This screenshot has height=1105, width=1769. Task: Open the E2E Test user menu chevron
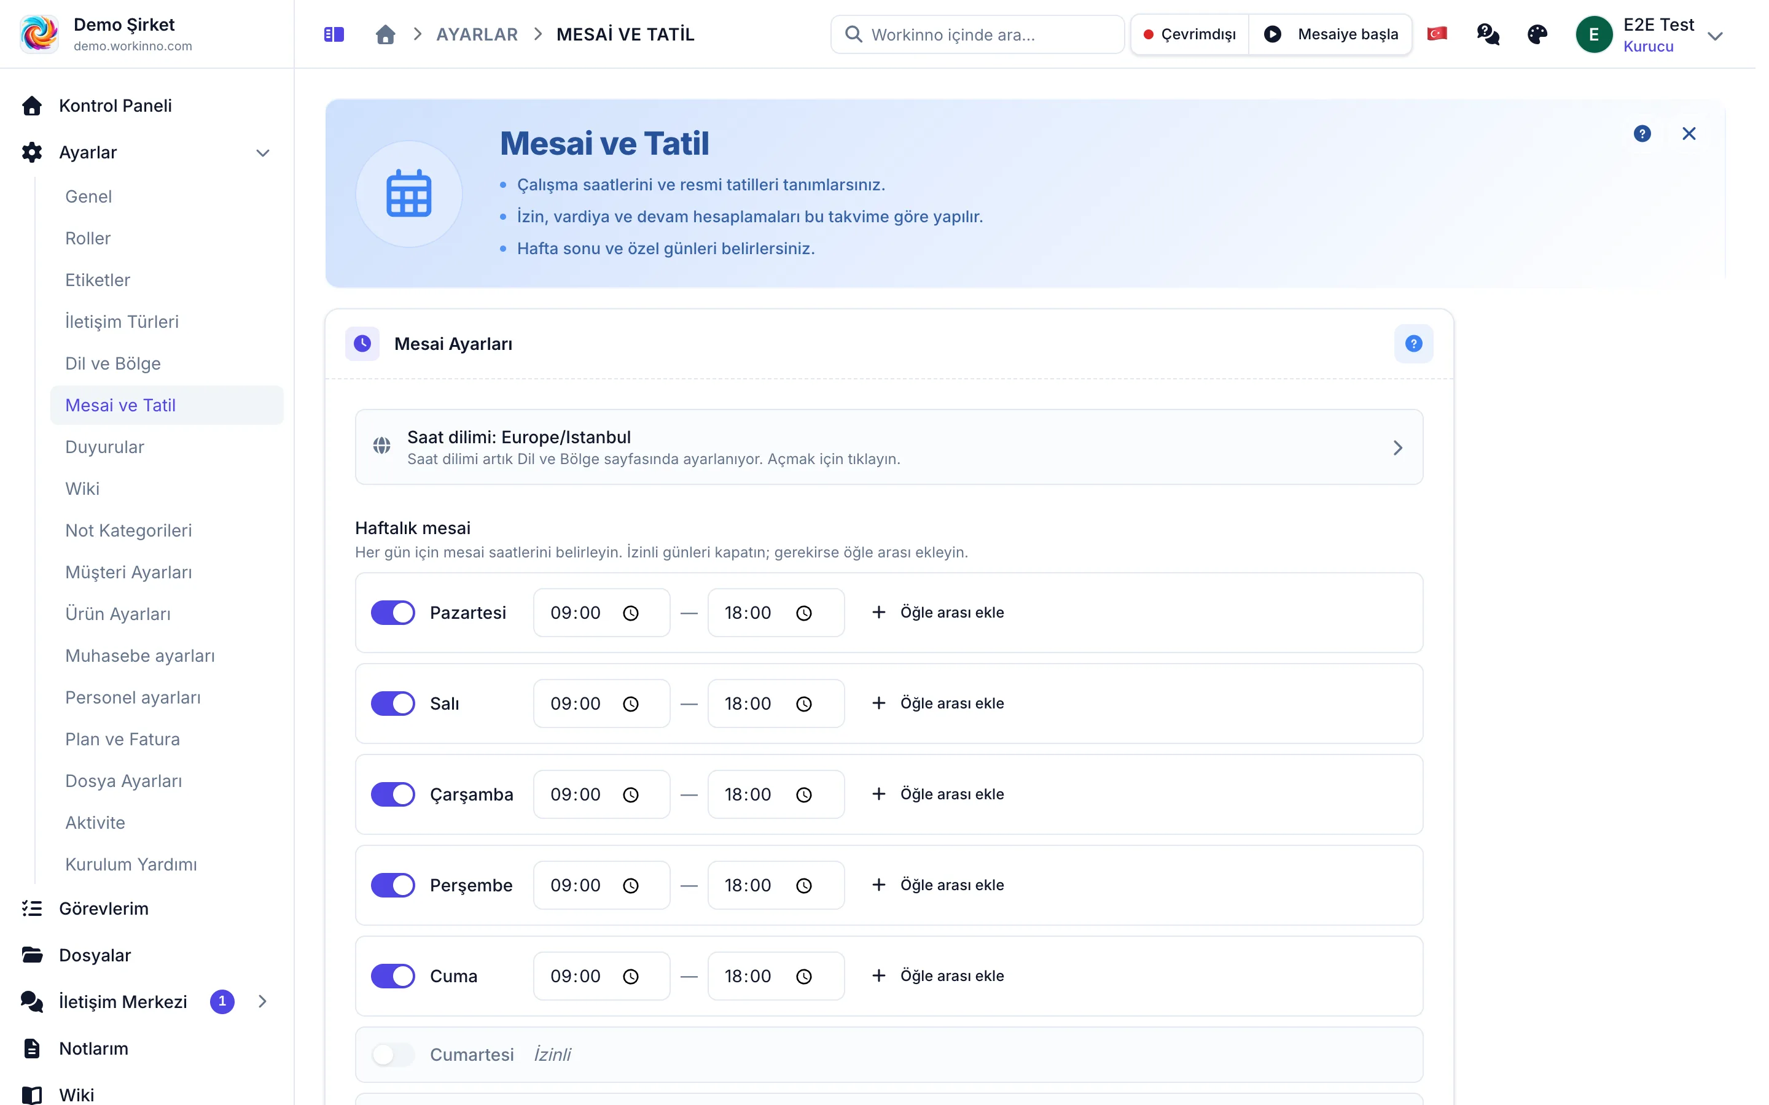pyautogui.click(x=1715, y=36)
